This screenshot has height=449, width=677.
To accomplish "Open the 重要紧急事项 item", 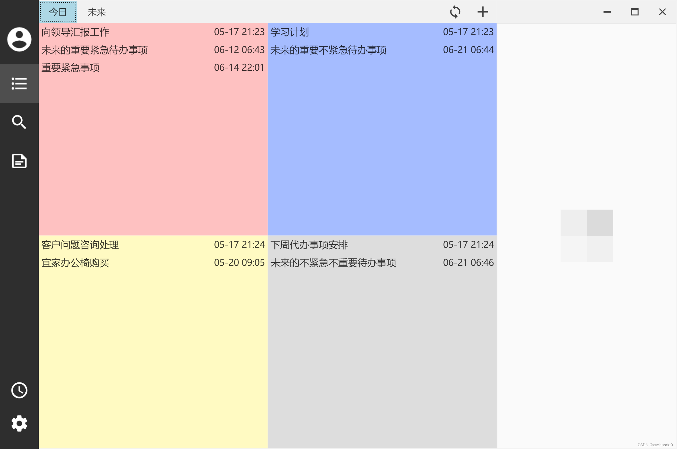I will pyautogui.click(x=70, y=68).
